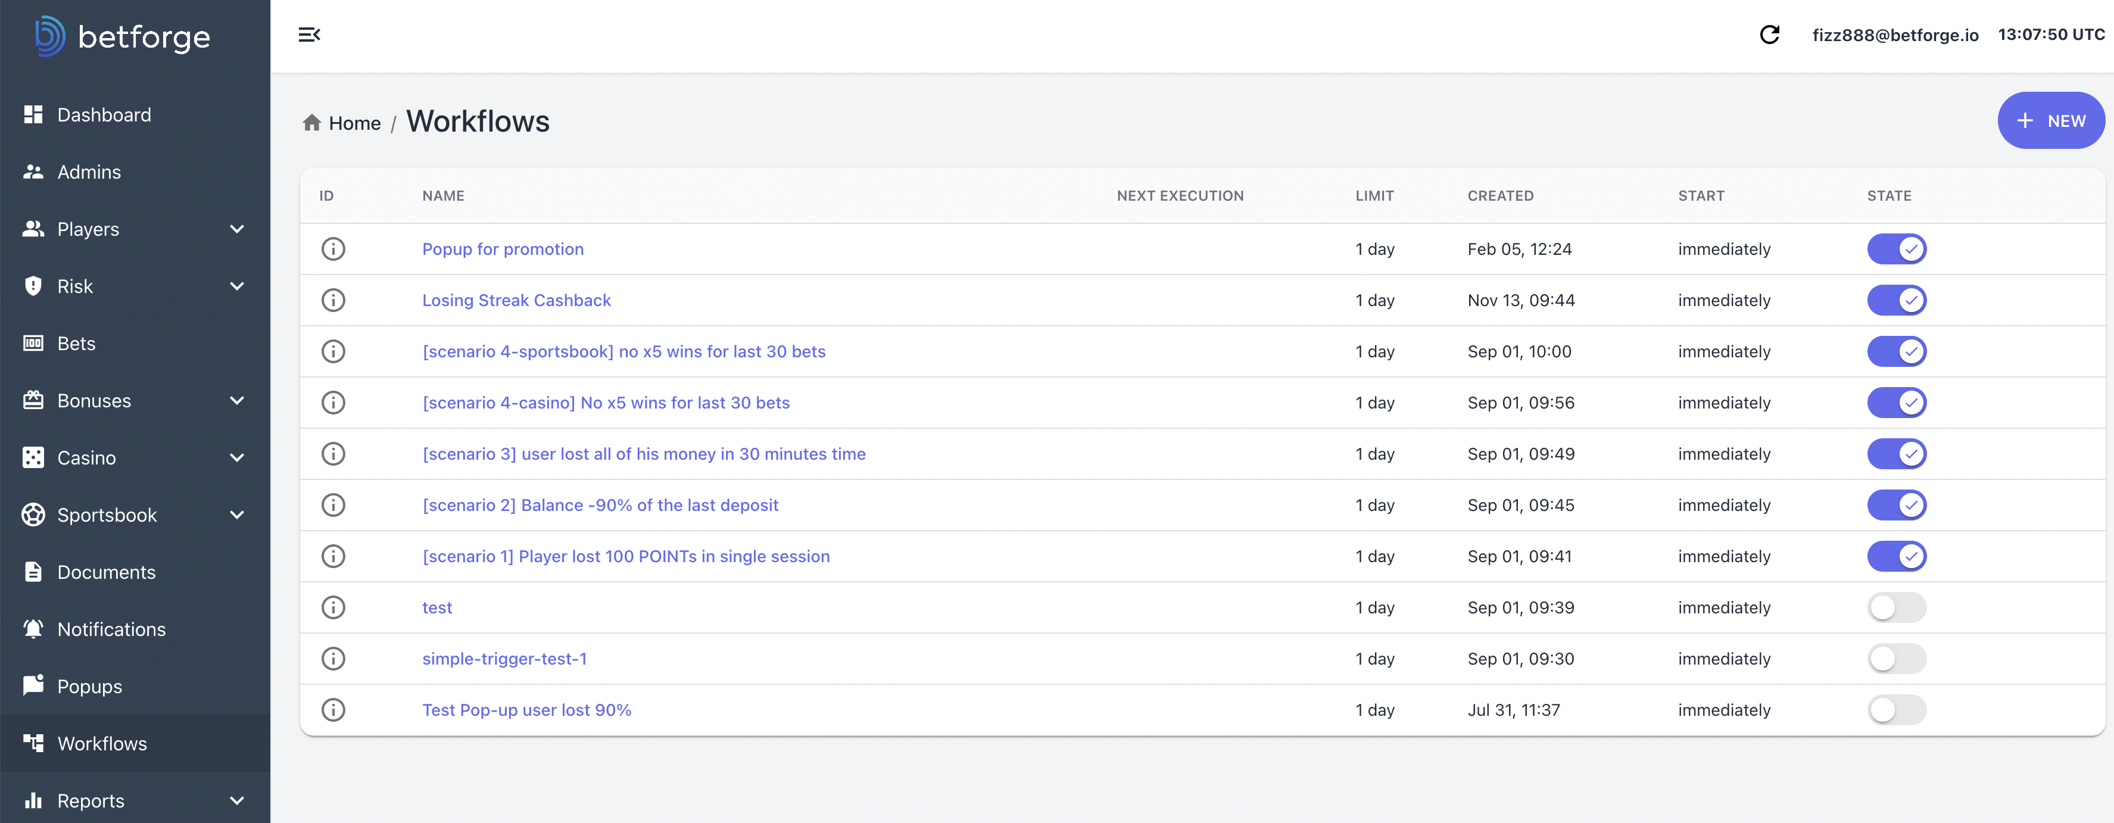
Task: Click info icon for the test workflow
Action: [333, 607]
